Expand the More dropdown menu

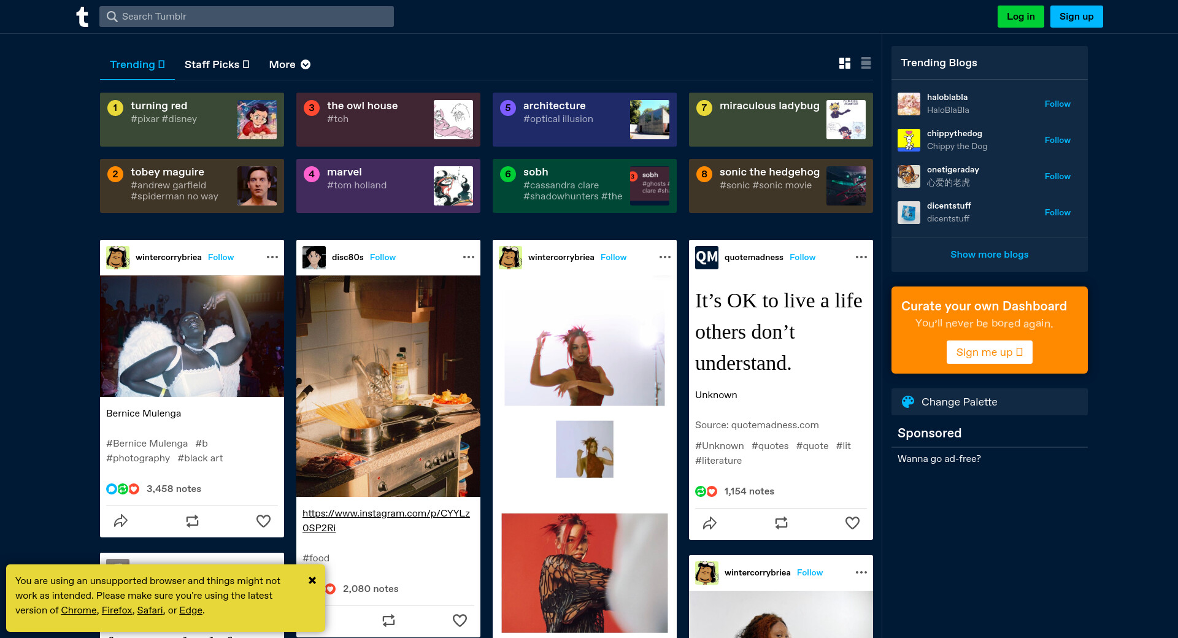coord(290,64)
